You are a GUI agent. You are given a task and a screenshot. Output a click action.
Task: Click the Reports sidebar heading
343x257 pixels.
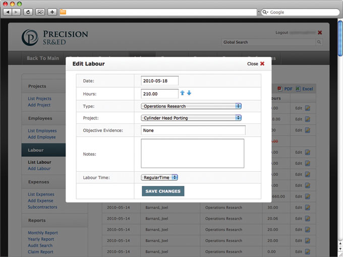pos(37,220)
